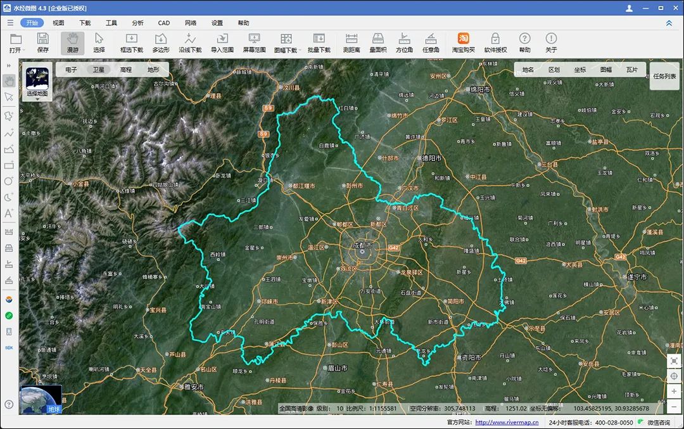Open hamburger main menu

click(x=10, y=23)
